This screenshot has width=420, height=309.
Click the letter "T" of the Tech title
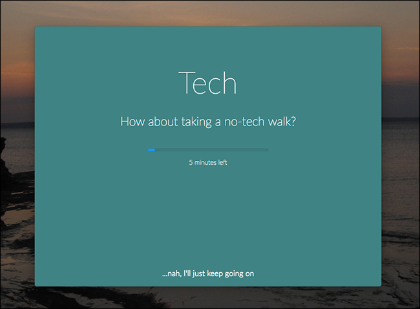tap(185, 83)
